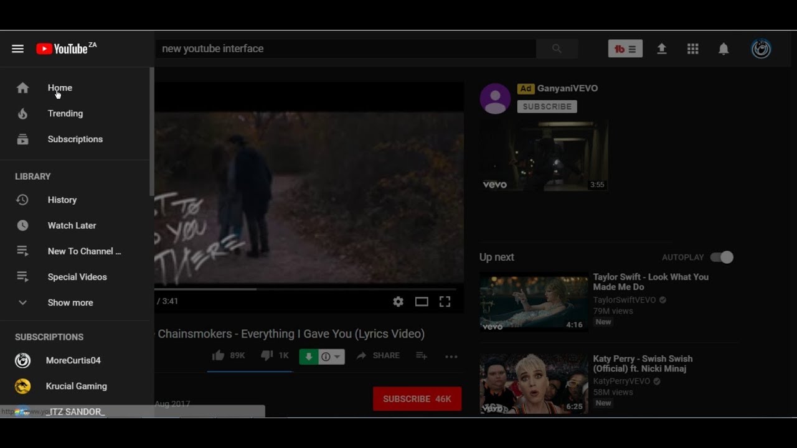The height and width of the screenshot is (448, 797).
Task: Open the YouTube apps grid
Action: pos(693,49)
